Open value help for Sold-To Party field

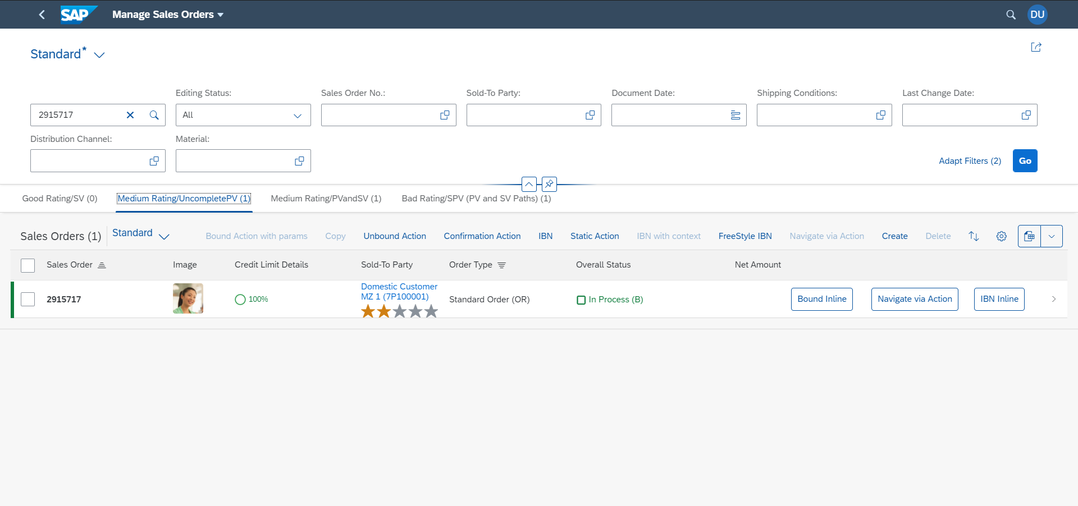(x=590, y=115)
